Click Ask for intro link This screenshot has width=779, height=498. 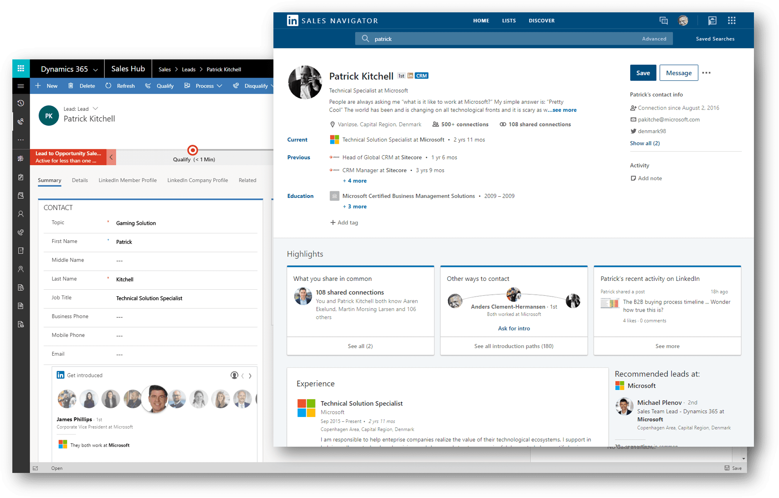[514, 328]
